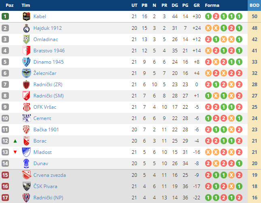
Task: Click Mladost's red down-arrow position indicator
Action: (15, 152)
